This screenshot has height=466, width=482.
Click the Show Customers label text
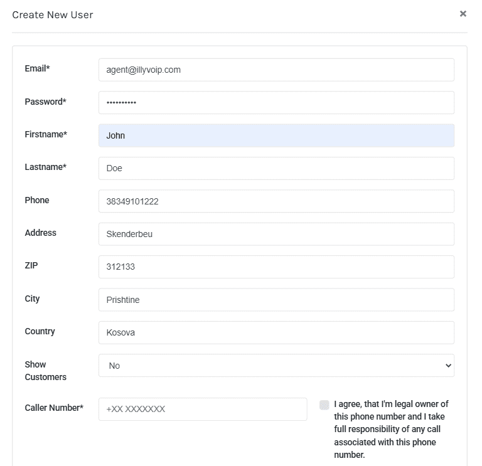(45, 371)
